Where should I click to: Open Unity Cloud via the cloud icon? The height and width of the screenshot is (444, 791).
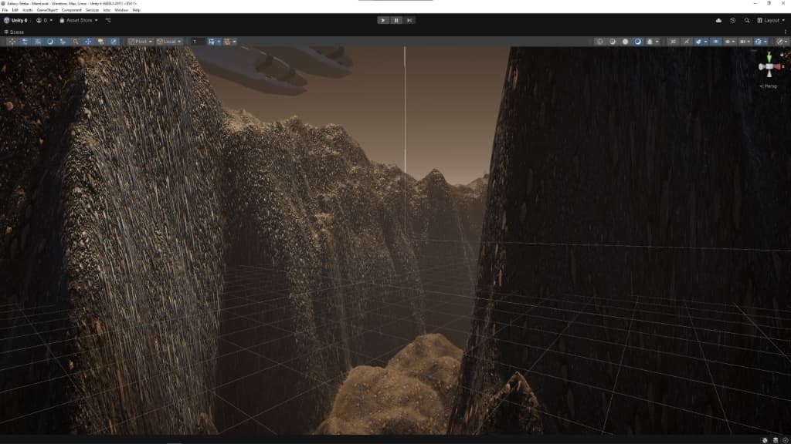click(718, 21)
